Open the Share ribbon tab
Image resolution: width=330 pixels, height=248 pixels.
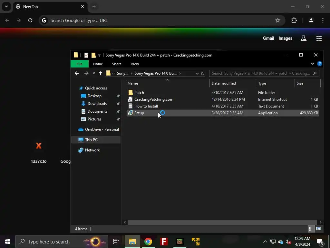click(117, 64)
